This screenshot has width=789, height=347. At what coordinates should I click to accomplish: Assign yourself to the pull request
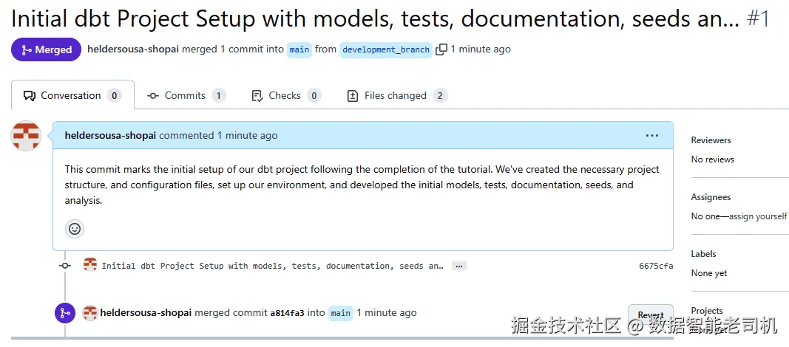756,216
